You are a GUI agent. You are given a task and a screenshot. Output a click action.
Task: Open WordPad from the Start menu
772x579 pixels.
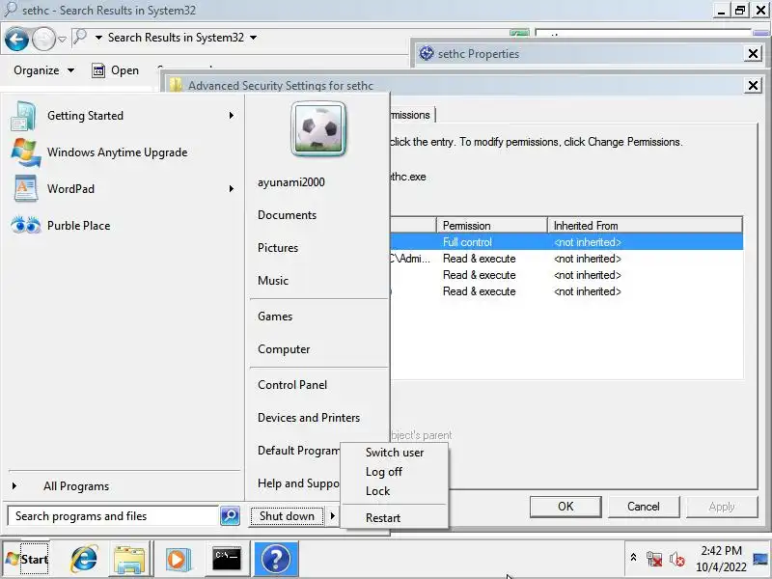[x=121, y=189]
